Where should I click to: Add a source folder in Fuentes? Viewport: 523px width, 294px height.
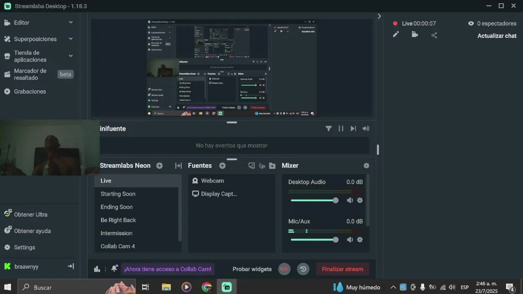[272, 166]
